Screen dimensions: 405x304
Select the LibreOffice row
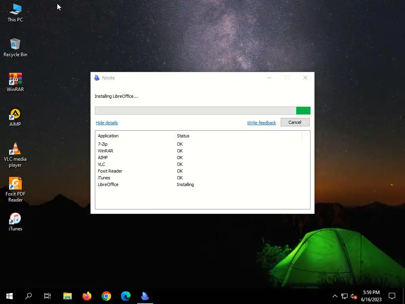click(x=202, y=184)
